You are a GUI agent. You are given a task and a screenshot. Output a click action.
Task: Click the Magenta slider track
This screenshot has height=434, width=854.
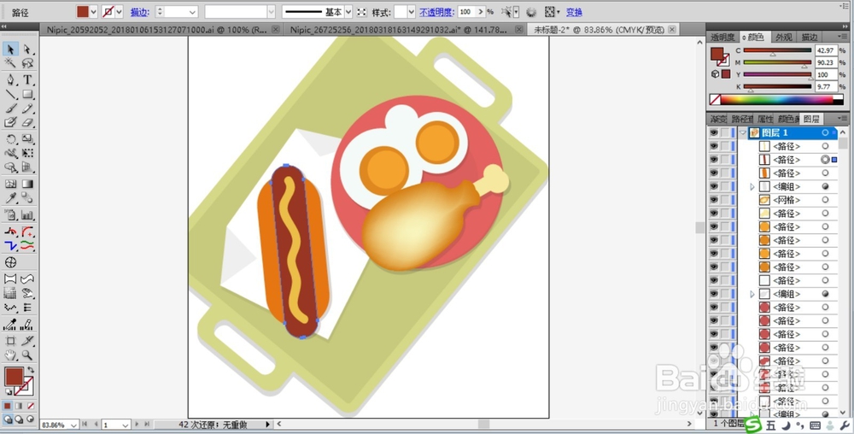click(x=777, y=62)
